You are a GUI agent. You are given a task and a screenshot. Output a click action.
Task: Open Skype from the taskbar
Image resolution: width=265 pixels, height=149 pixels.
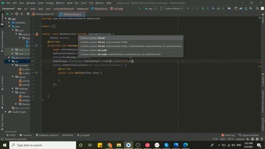point(166,145)
